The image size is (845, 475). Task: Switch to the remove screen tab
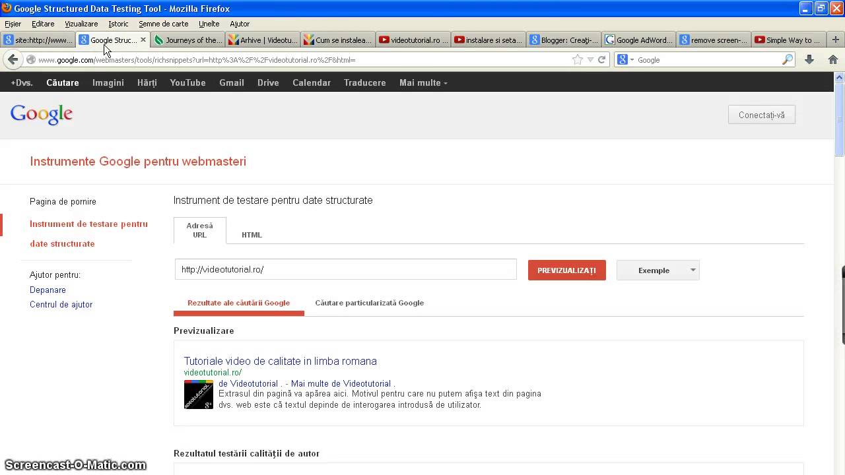tap(714, 40)
